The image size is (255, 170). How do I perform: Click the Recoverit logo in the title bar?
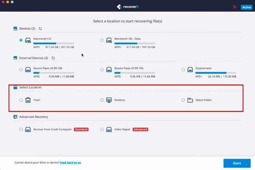pyautogui.click(x=127, y=7)
